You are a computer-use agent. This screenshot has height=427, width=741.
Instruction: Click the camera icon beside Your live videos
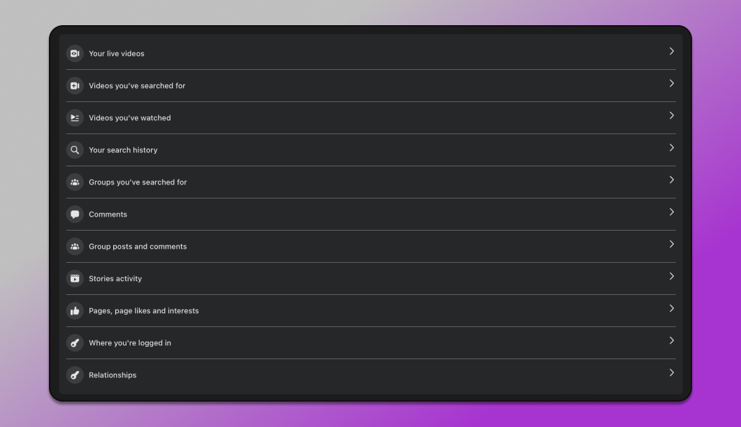tap(75, 53)
